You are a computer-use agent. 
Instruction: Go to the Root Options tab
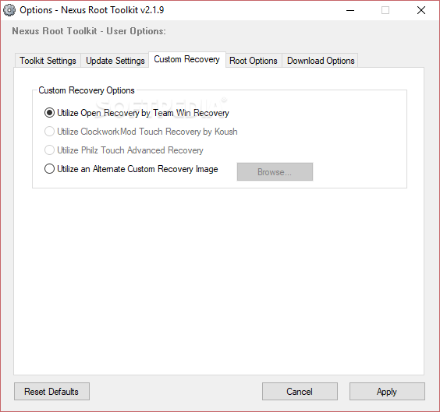pyautogui.click(x=254, y=61)
